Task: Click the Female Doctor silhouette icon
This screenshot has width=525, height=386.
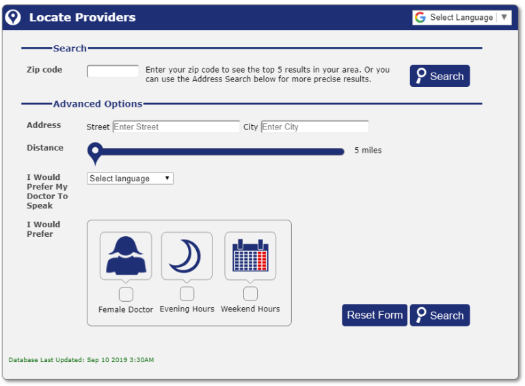Action: click(x=126, y=255)
